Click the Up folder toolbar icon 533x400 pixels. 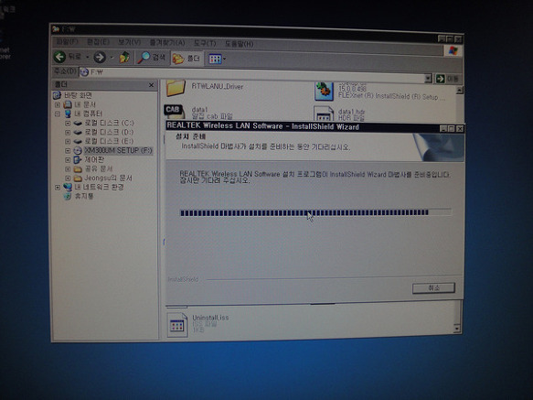(124, 58)
